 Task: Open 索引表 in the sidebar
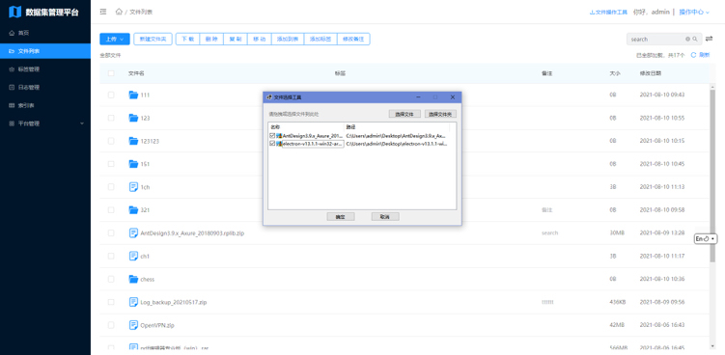(45, 105)
